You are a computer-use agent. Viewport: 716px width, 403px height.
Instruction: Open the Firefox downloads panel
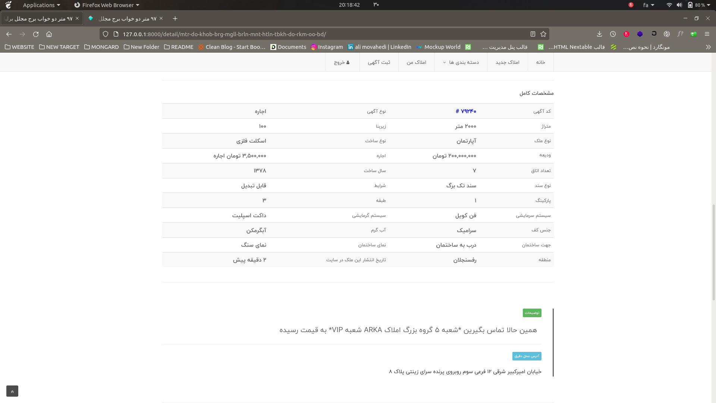point(599,34)
